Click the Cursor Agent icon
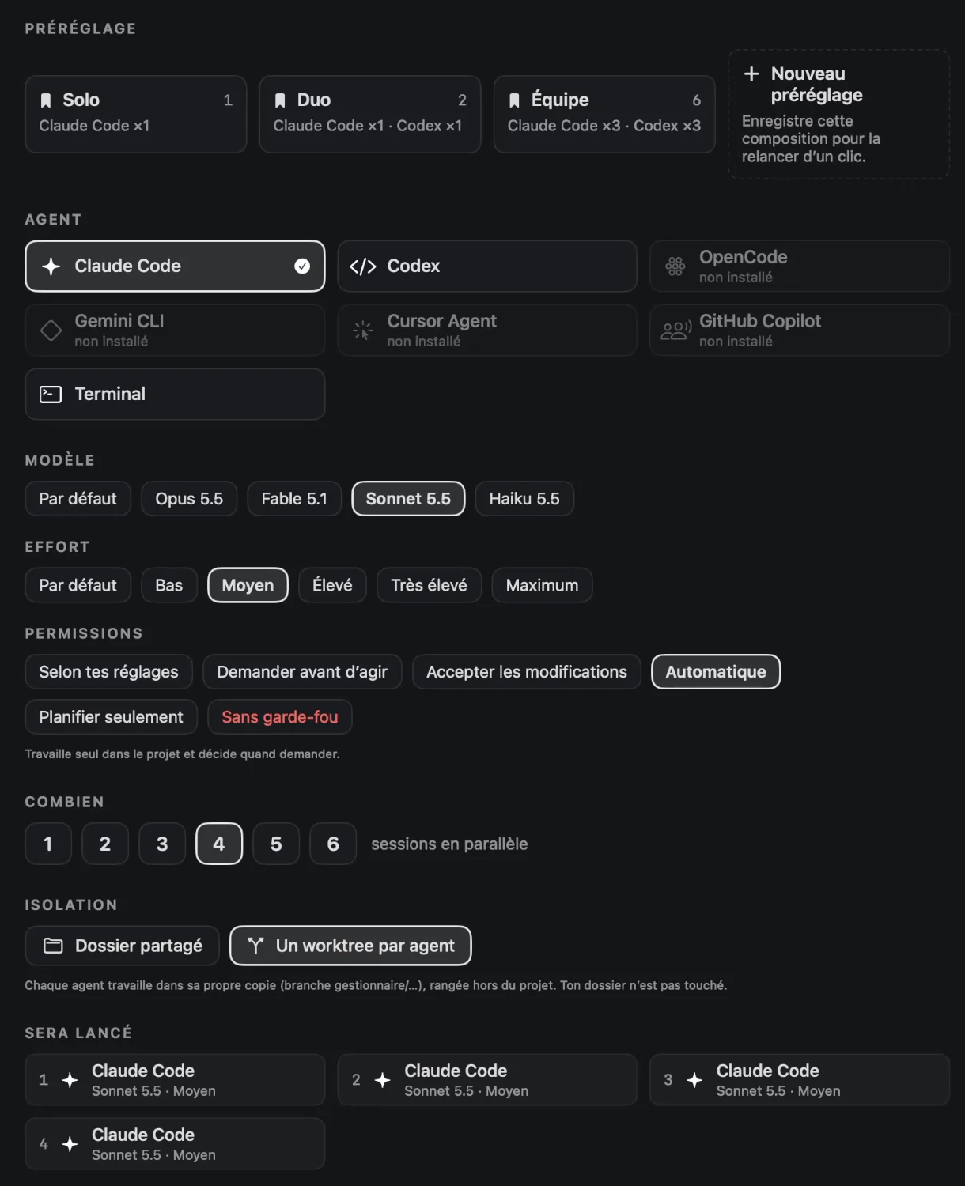The height and width of the screenshot is (1186, 965). (362, 330)
